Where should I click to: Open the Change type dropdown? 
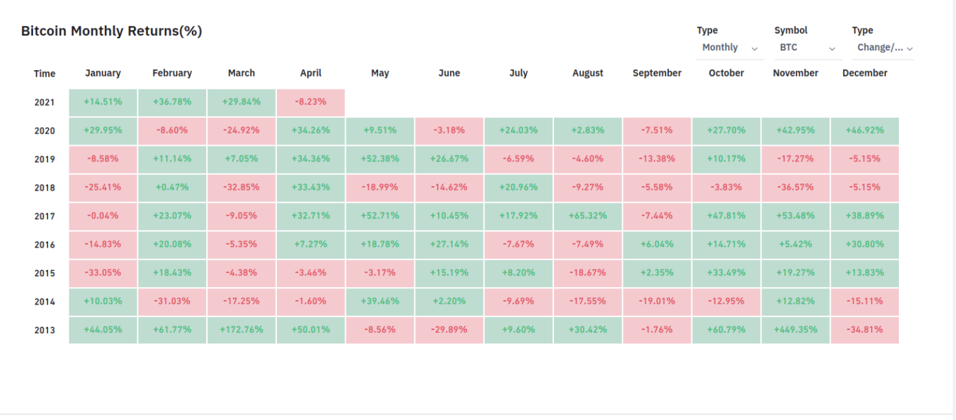coord(884,48)
